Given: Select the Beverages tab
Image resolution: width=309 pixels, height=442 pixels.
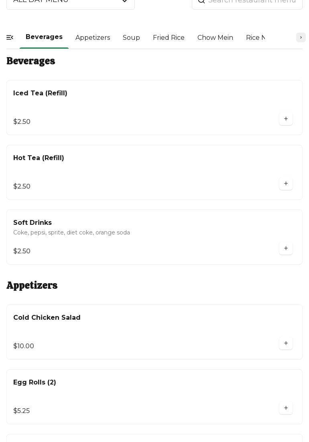Looking at the screenshot, I should (x=44, y=37).
